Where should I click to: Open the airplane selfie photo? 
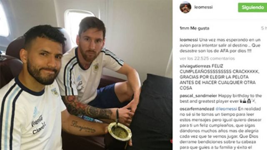click(x=86, y=75)
